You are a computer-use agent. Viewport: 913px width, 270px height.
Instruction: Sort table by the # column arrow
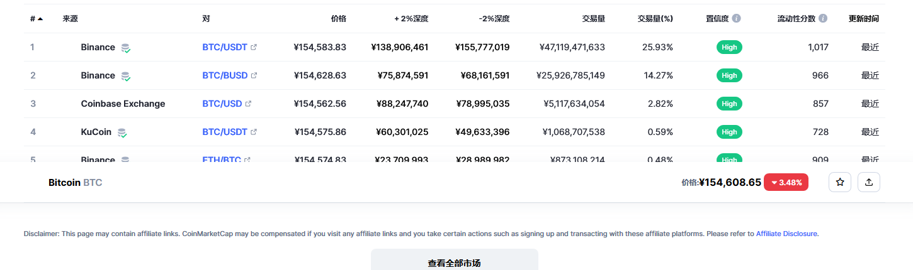pyautogui.click(x=40, y=19)
